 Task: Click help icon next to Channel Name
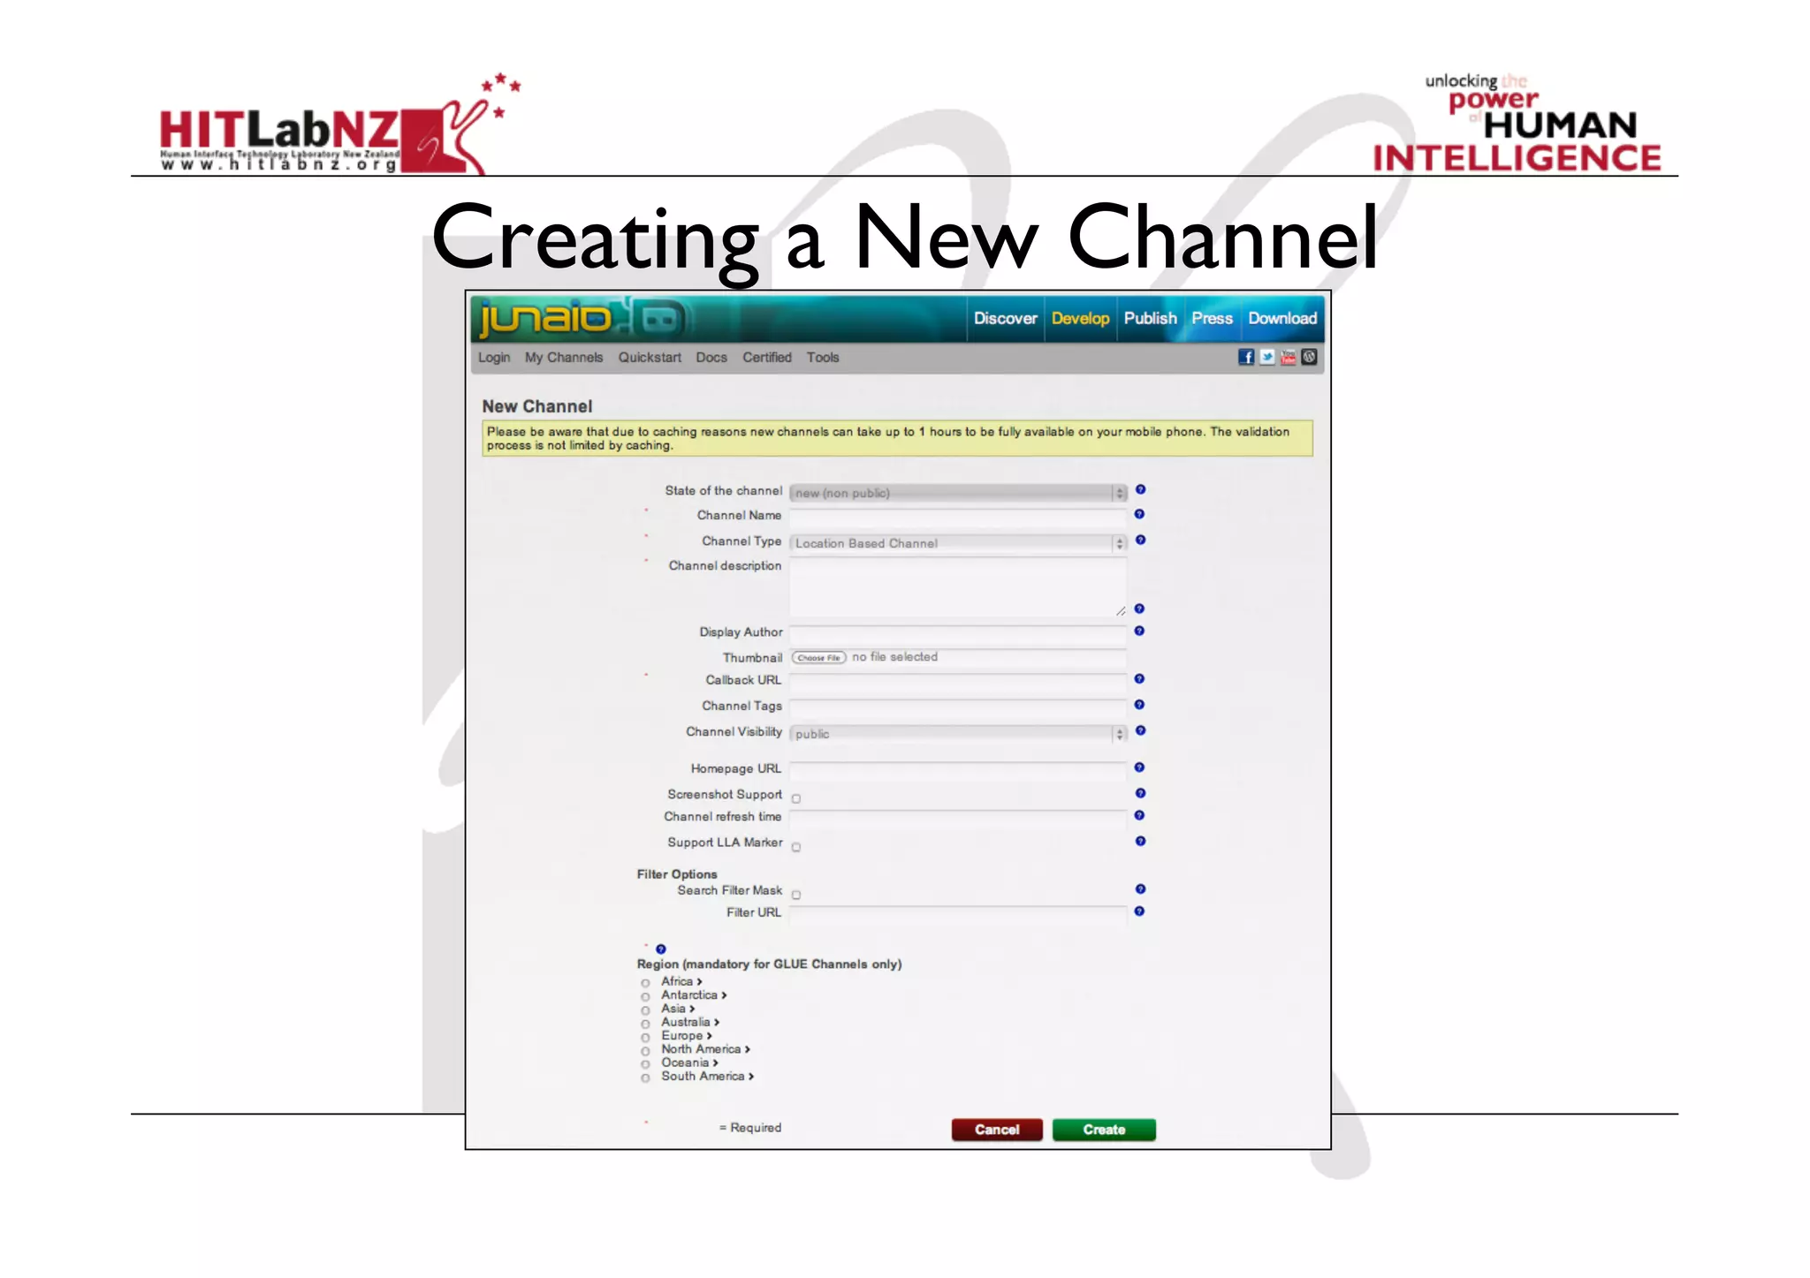(x=1139, y=514)
